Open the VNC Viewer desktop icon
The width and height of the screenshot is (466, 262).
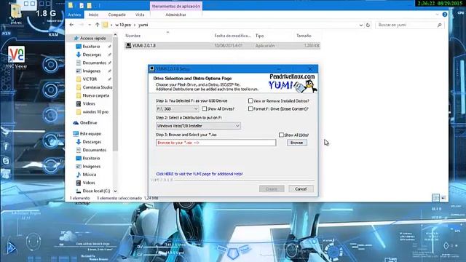16,57
